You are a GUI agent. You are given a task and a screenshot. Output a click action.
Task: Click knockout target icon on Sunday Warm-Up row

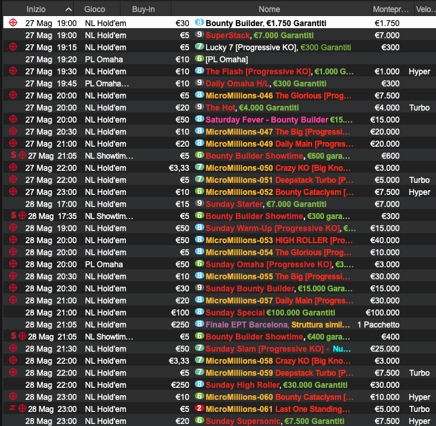(x=13, y=228)
